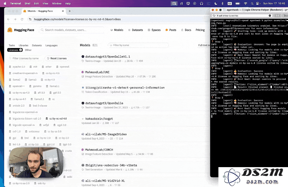Open the kakaobrain/kogpt model
The height and width of the screenshot is (187, 288).
tap(99, 119)
